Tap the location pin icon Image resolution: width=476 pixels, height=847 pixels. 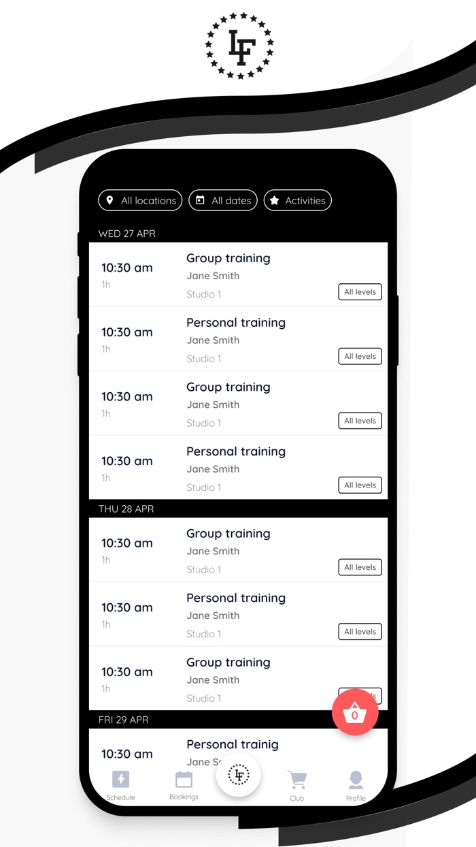pyautogui.click(x=110, y=200)
